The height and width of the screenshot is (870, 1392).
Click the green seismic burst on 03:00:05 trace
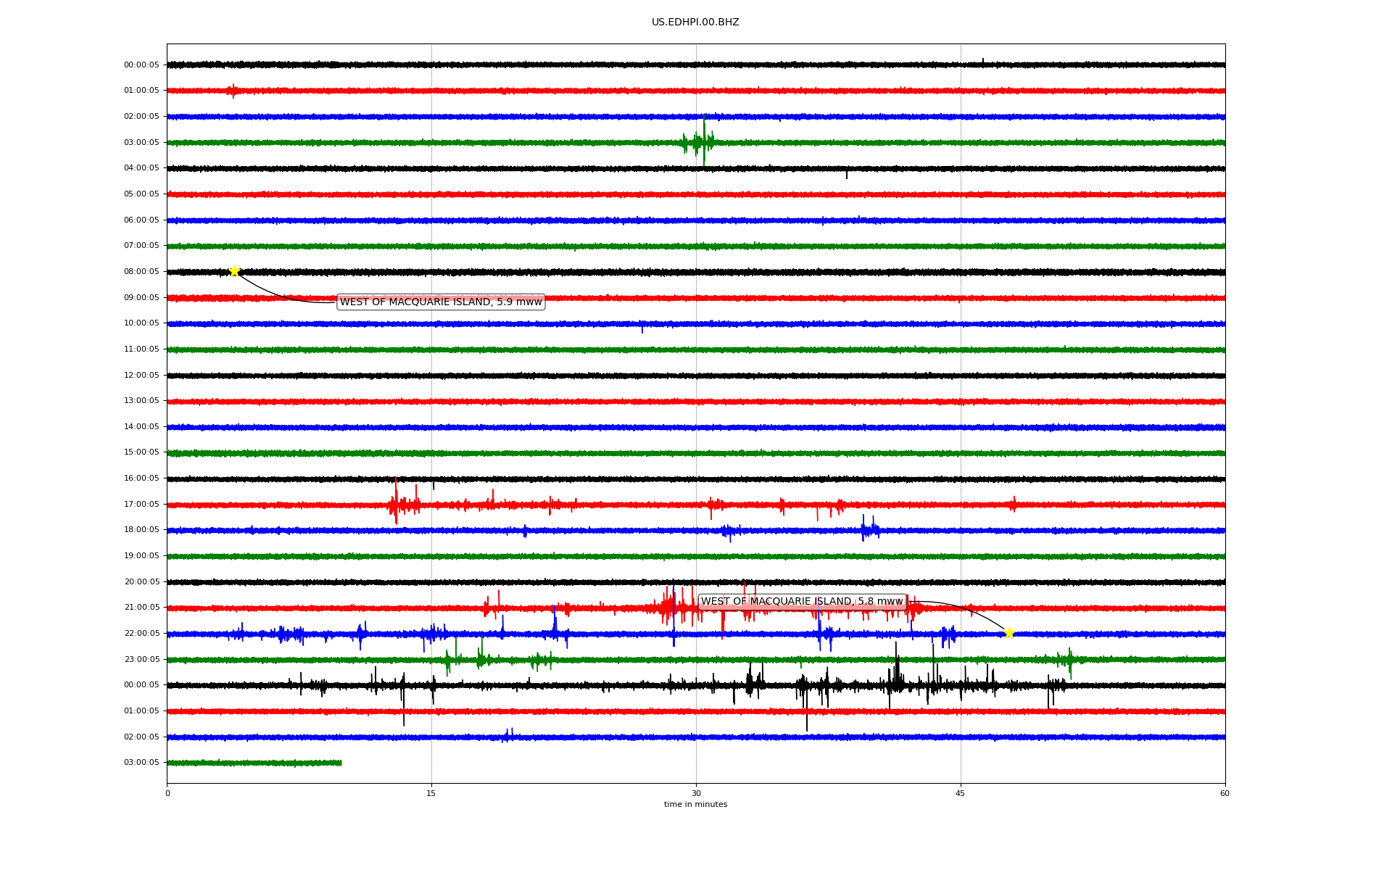700,142
